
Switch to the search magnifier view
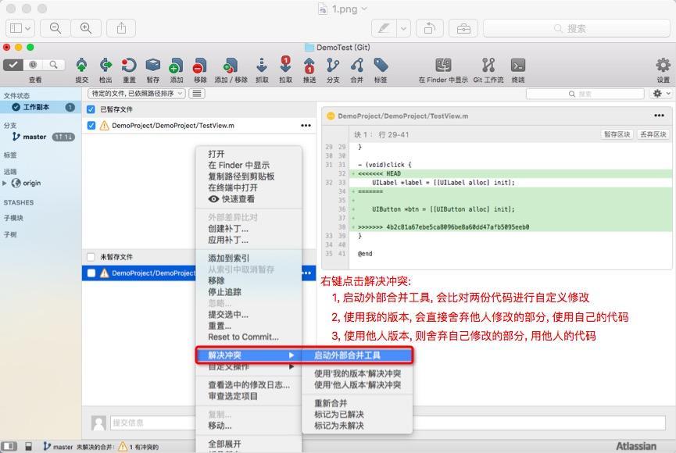[x=53, y=65]
